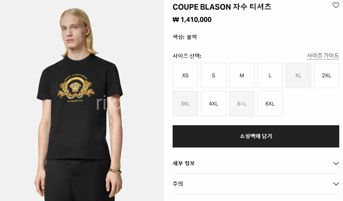
Task: Select size 2XL
Action: [x=327, y=75]
